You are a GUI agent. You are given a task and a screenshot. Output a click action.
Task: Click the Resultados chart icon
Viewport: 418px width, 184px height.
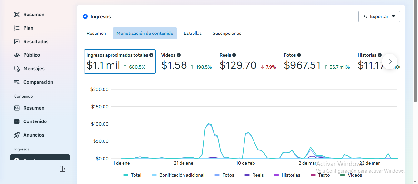17,42
